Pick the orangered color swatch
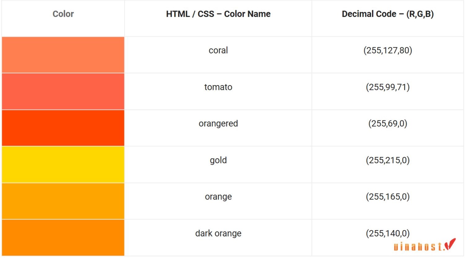 (x=63, y=128)
